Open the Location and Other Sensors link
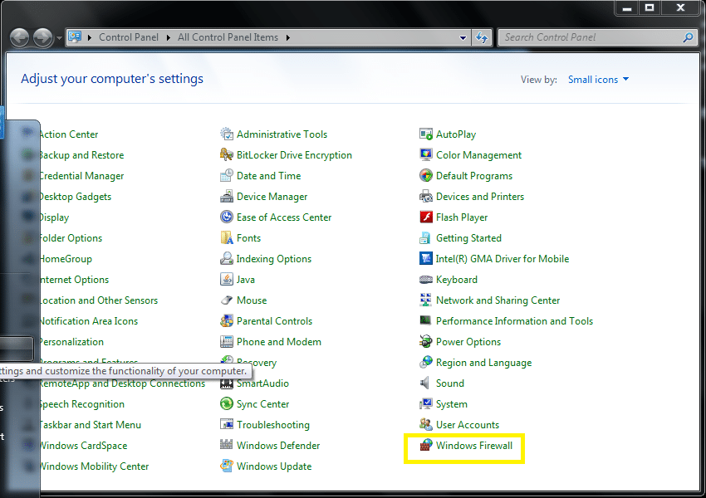 pyautogui.click(x=99, y=300)
